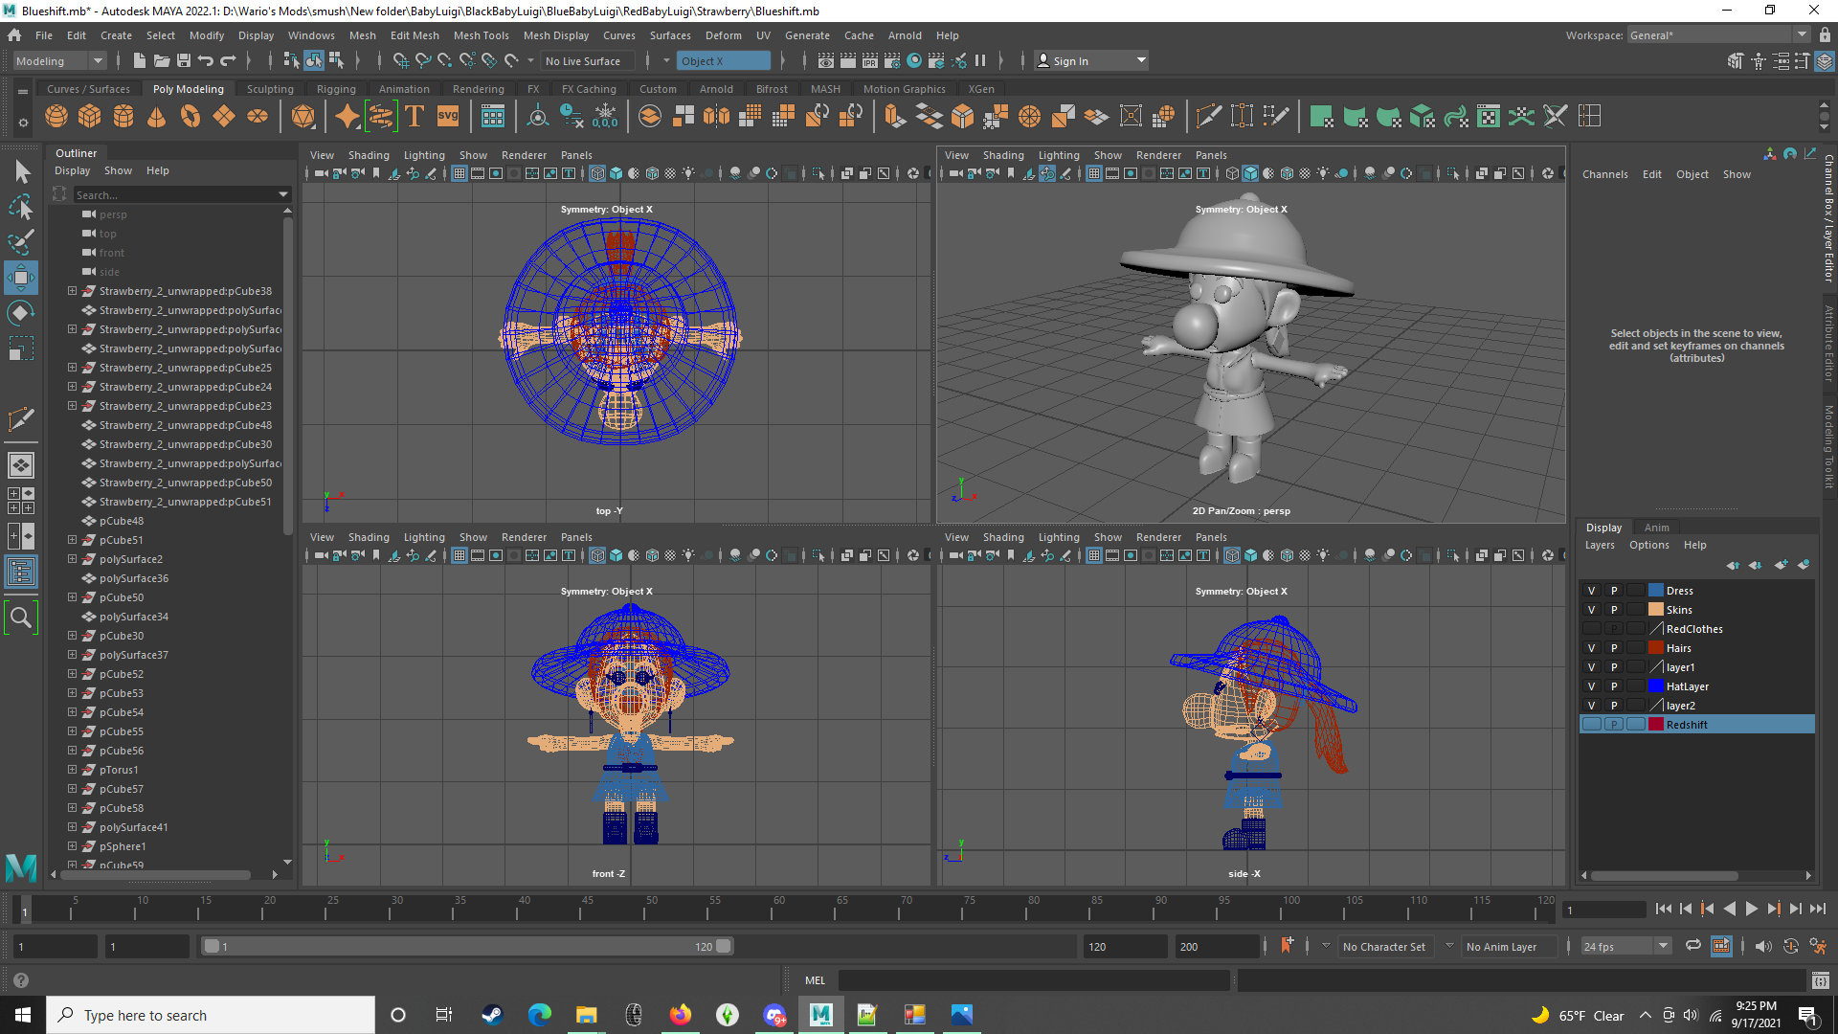Expand Strawberry_2_unwrapped:pCube38 node

[72, 291]
